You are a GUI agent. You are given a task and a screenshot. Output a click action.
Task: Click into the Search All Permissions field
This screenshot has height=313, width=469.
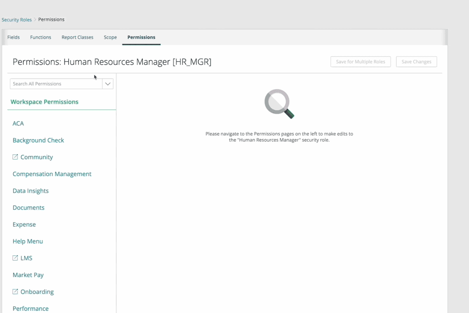[56, 84]
